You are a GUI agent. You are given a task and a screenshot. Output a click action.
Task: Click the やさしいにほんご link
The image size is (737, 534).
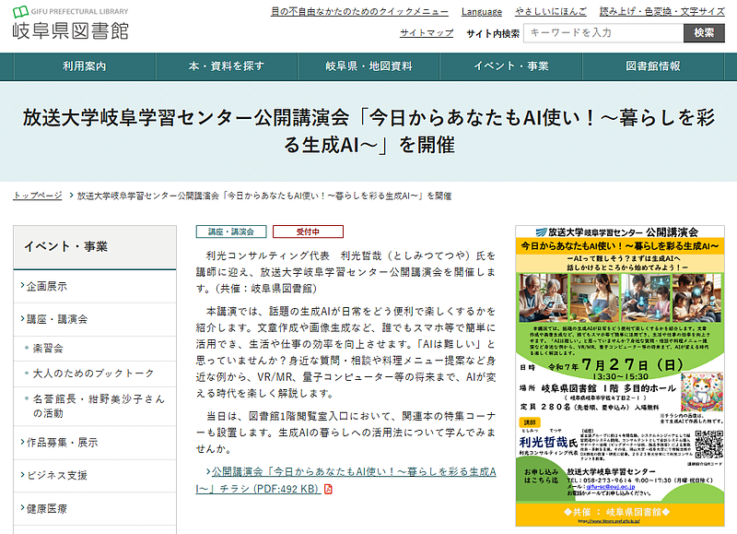[x=552, y=12]
